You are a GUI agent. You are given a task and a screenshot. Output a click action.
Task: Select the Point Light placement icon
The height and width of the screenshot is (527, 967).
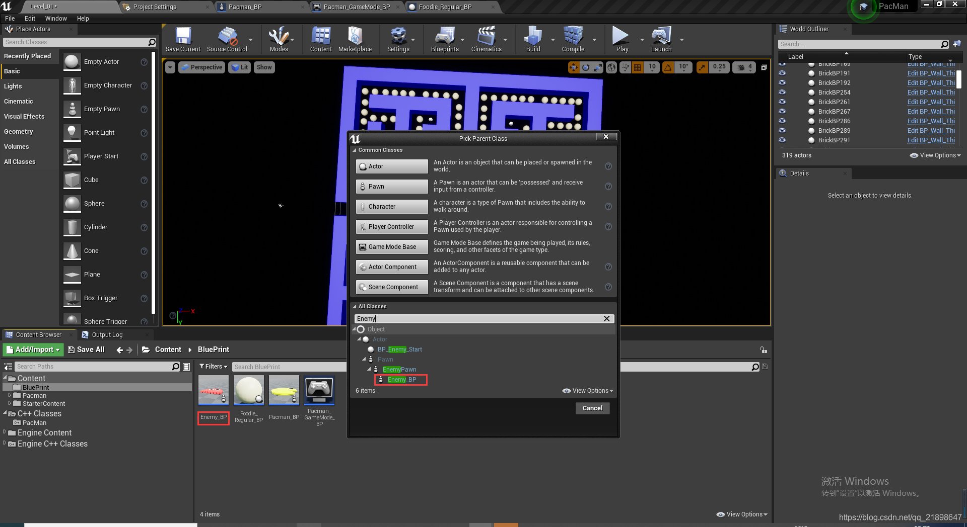tap(72, 133)
